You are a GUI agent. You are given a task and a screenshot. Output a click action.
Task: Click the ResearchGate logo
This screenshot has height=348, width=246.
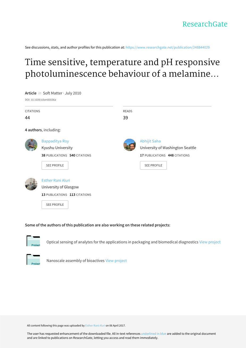[205, 24]
